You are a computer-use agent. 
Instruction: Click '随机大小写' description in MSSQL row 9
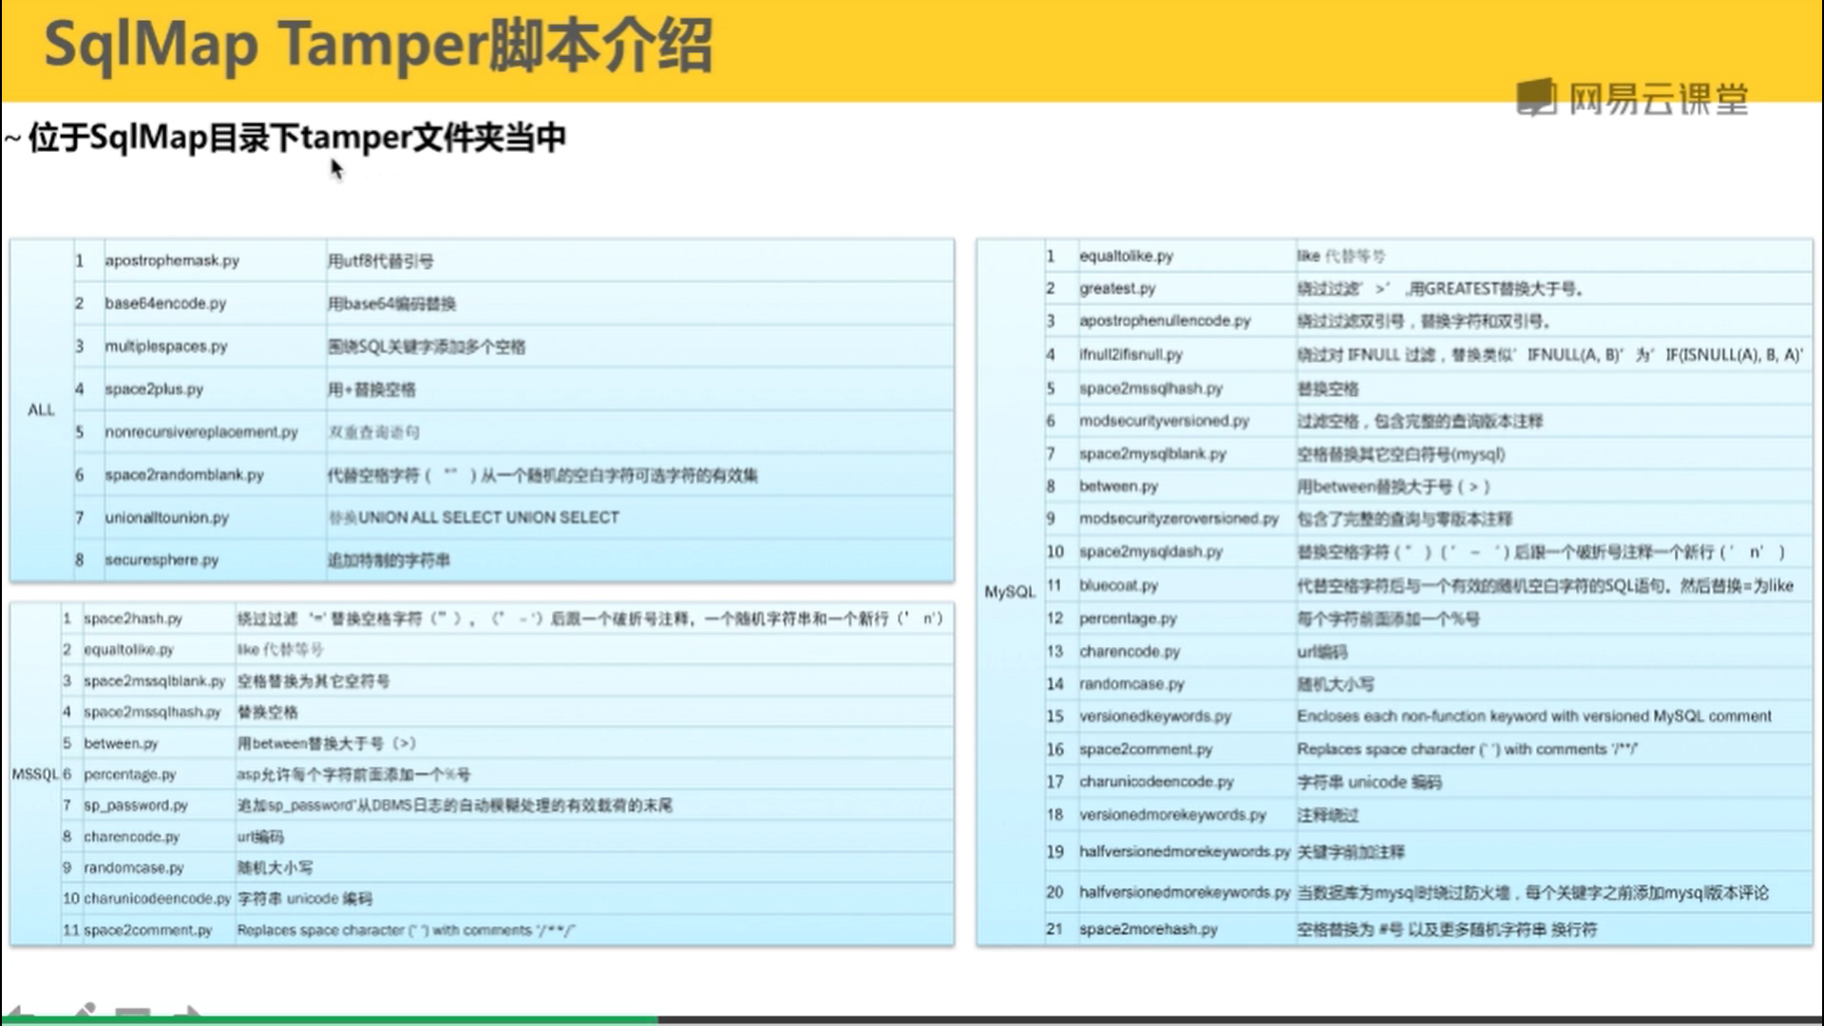coord(275,867)
